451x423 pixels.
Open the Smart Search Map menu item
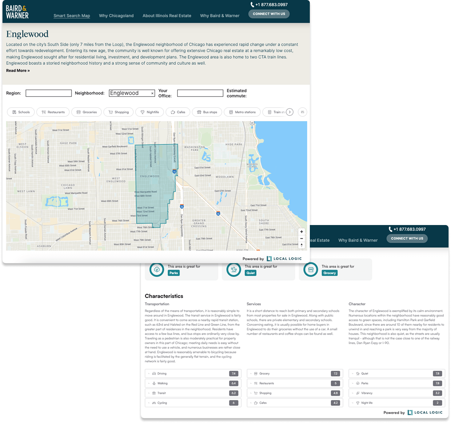click(x=72, y=16)
